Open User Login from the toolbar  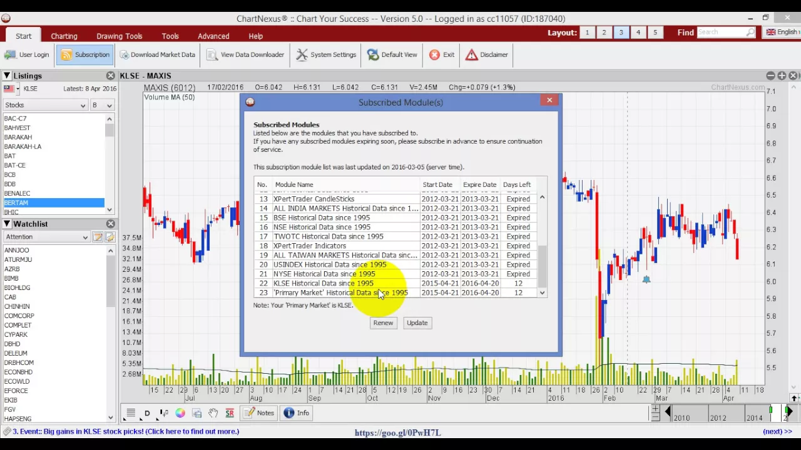point(26,54)
